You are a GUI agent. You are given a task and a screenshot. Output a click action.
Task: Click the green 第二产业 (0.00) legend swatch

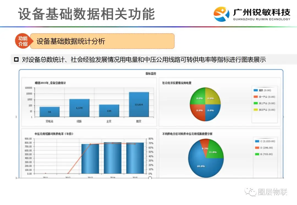tap(256, 103)
